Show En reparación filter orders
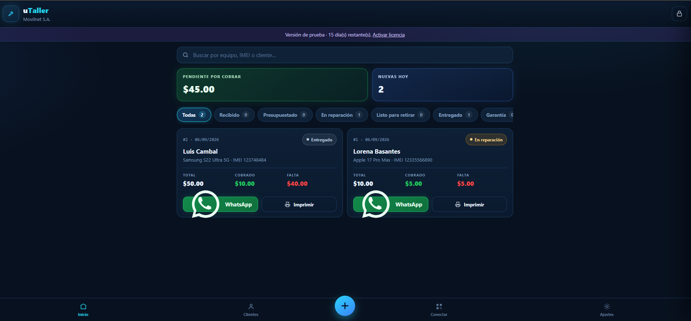 [342, 115]
